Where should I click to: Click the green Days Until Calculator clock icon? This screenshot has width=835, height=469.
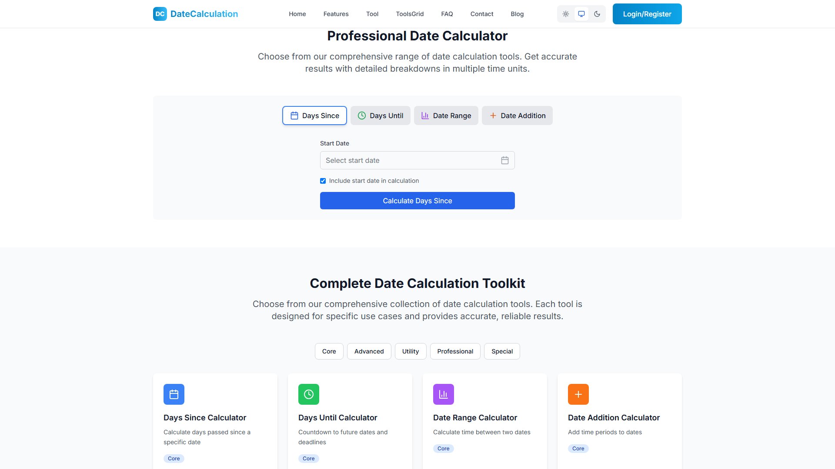309,394
